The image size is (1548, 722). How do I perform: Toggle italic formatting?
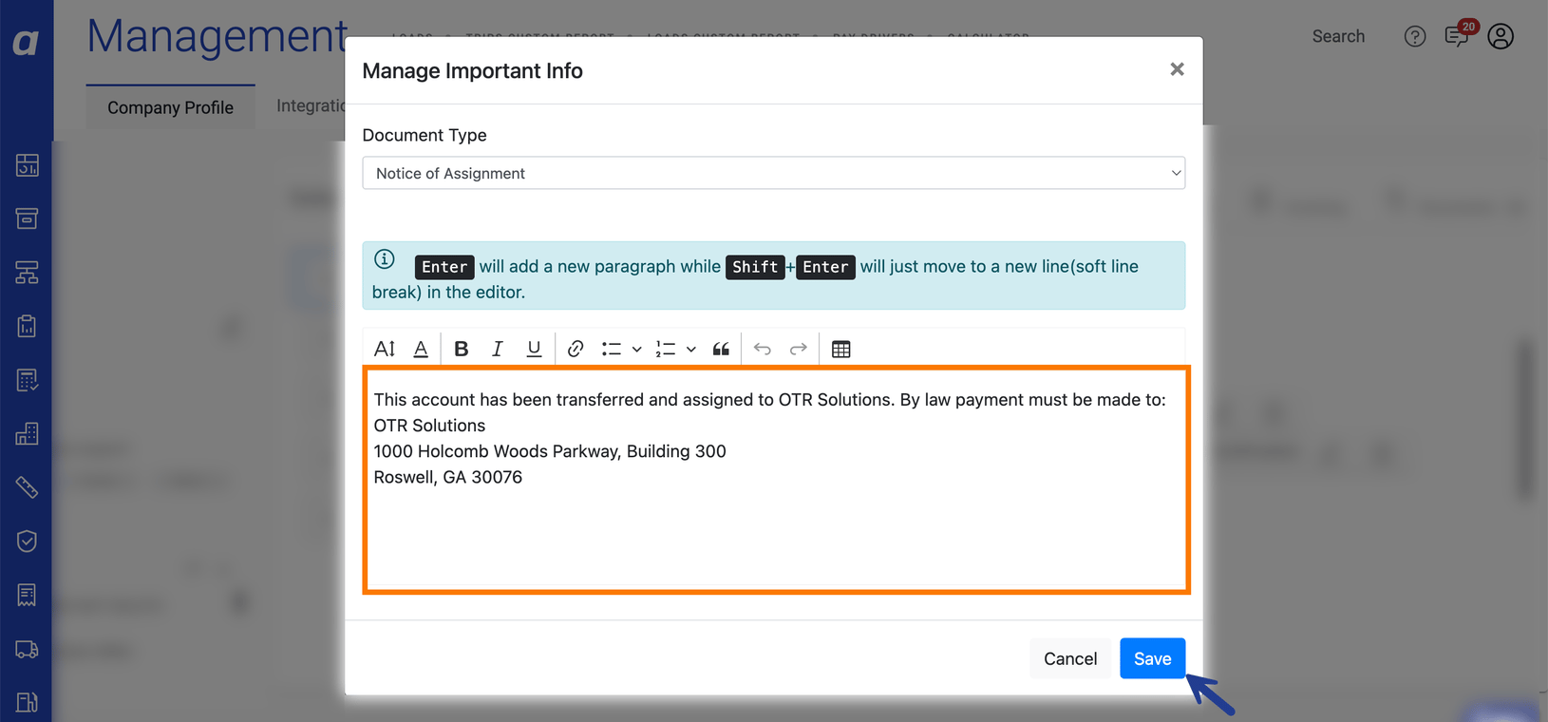(497, 349)
